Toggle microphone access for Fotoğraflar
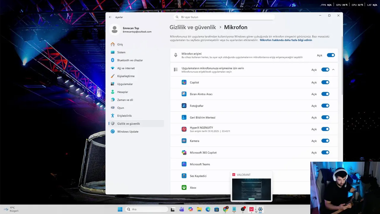The height and width of the screenshot is (214, 380). pyautogui.click(x=325, y=106)
